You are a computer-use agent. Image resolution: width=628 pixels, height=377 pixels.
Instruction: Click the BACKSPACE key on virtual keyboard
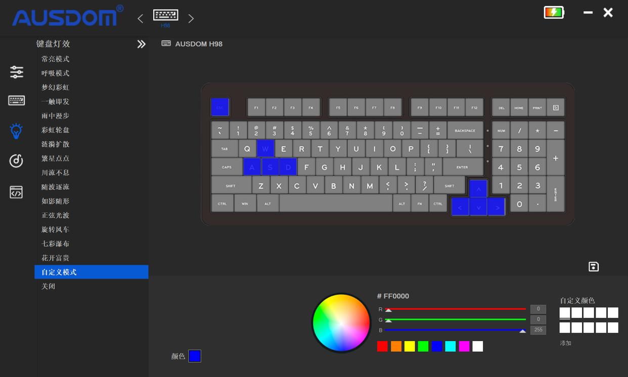pos(465,130)
